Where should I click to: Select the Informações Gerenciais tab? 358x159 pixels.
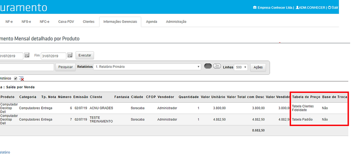[120, 22]
